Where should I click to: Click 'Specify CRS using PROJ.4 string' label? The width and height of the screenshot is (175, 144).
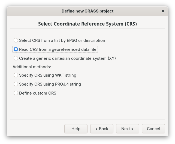50,84
